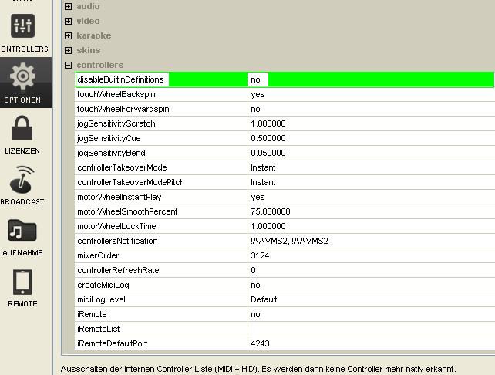Screen dimensions: 495x375
Task: Edit the jogSensitivityScratch value field
Action: click(268, 123)
